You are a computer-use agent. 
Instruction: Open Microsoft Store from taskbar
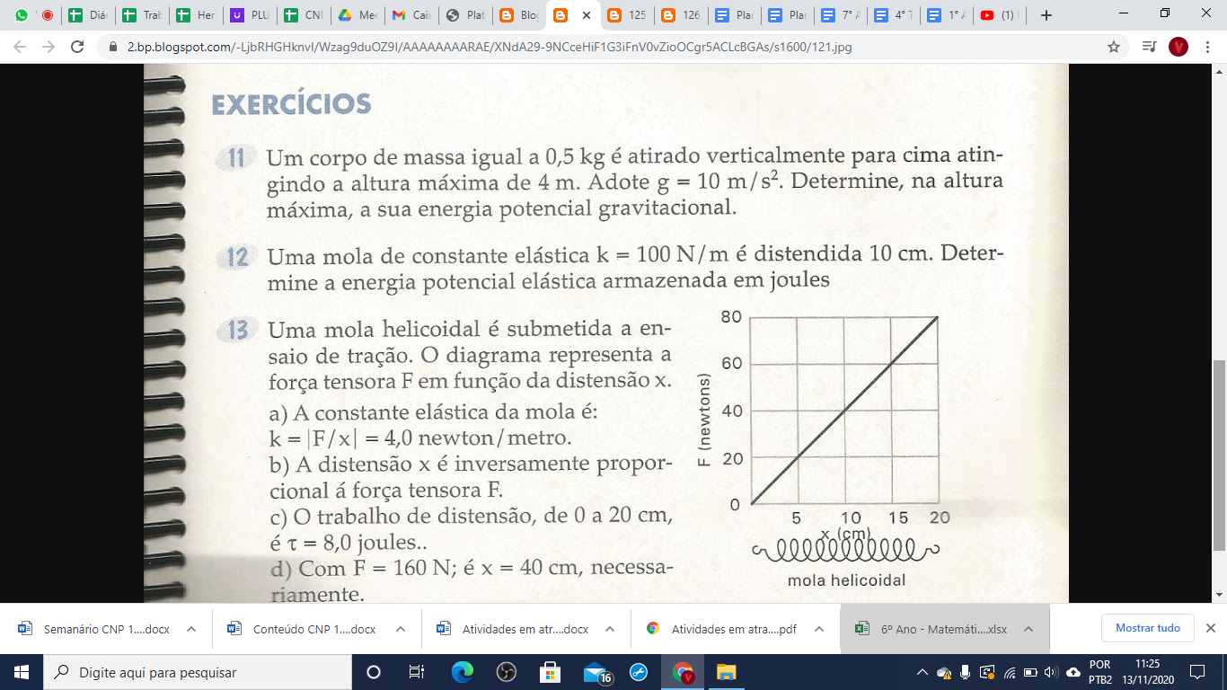tap(550, 672)
